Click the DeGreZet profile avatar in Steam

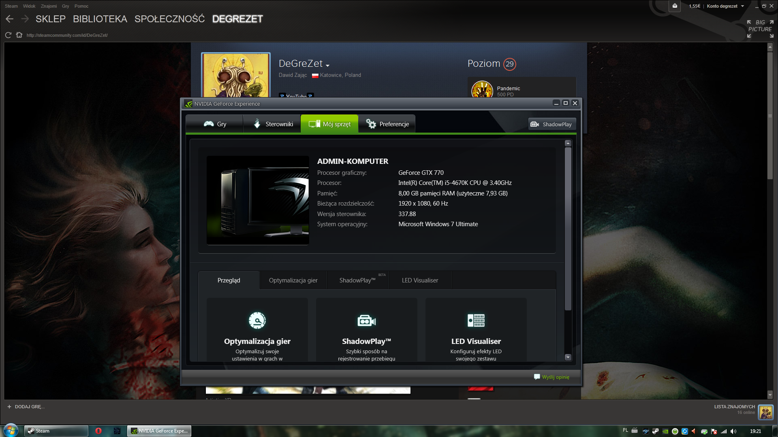tap(236, 75)
